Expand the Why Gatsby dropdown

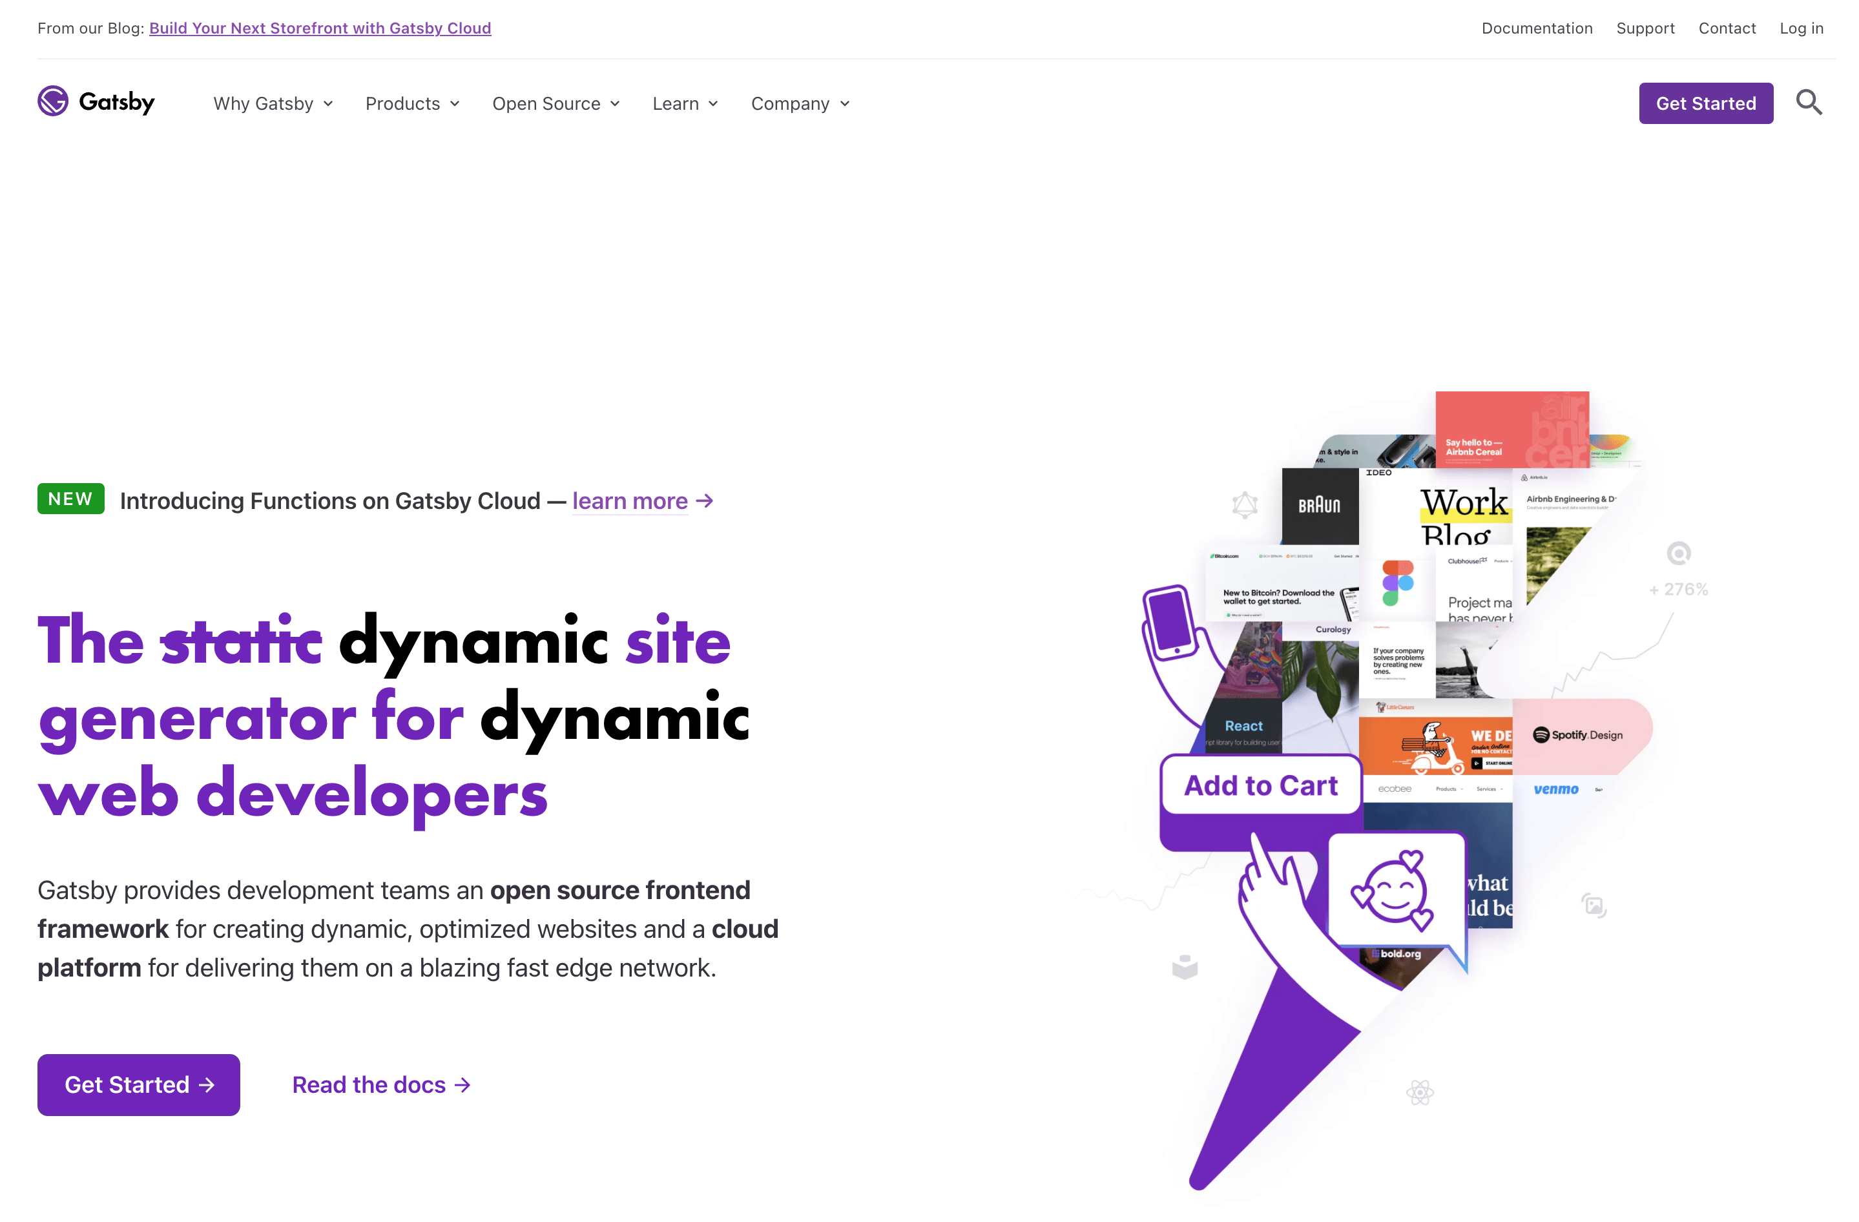[x=273, y=104]
